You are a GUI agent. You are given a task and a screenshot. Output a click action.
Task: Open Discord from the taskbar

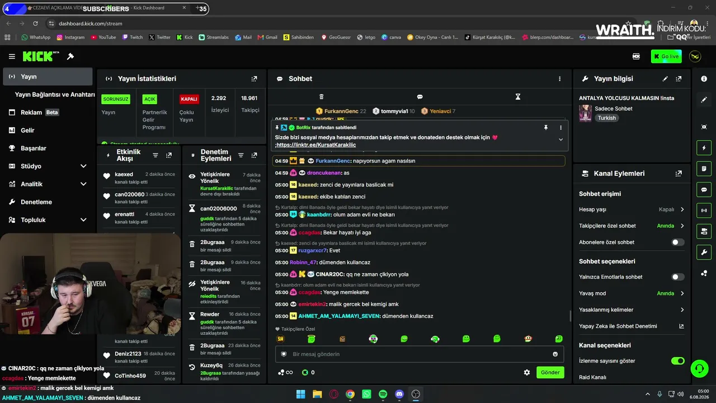coord(399,394)
